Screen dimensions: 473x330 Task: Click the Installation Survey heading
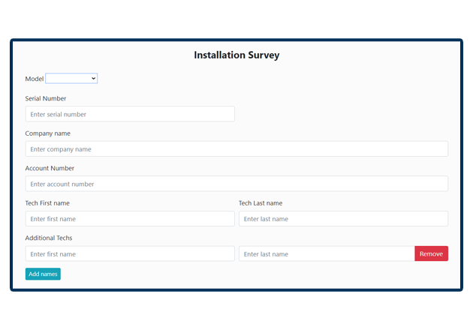click(236, 55)
